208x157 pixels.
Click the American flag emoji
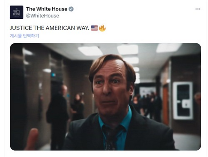point(94,28)
